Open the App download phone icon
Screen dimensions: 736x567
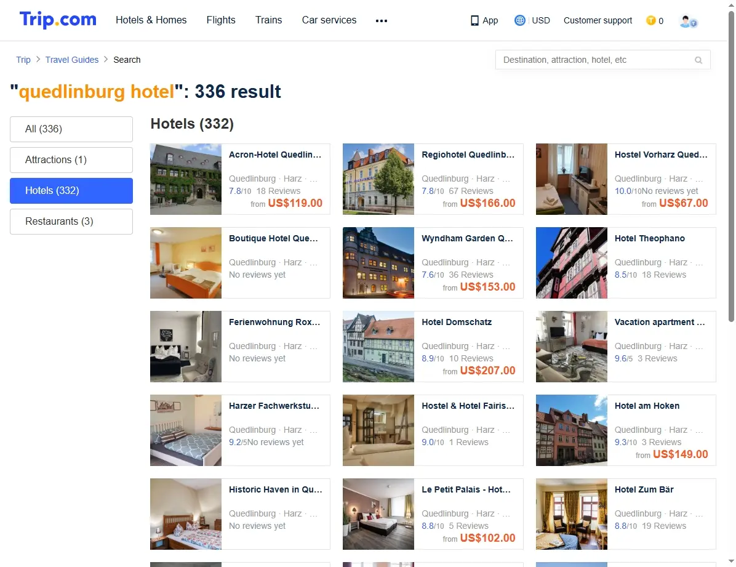tap(474, 21)
